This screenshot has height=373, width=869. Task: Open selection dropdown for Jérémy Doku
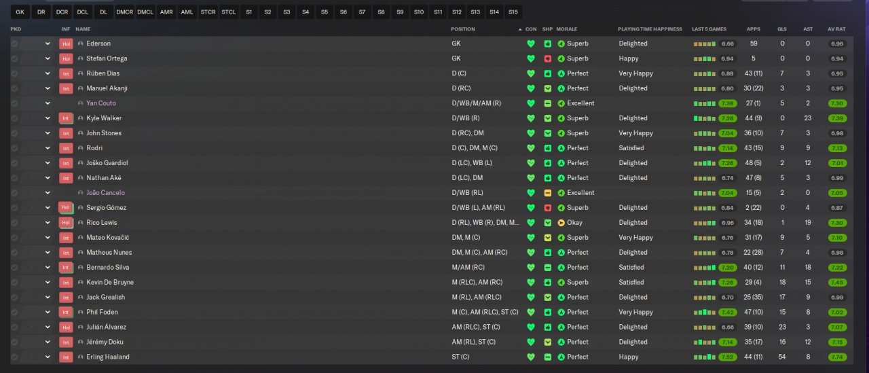[48, 342]
